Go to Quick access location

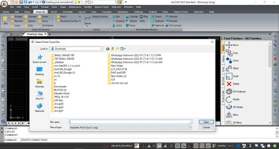coord(39,59)
